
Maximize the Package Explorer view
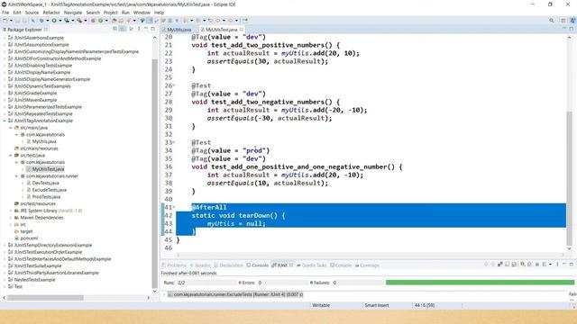point(152,29)
